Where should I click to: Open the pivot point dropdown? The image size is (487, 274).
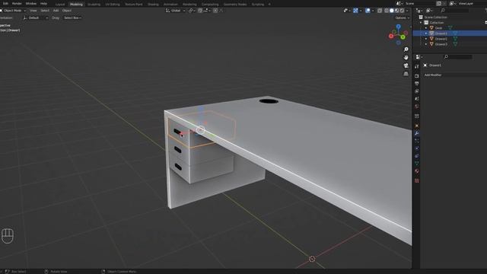click(192, 11)
